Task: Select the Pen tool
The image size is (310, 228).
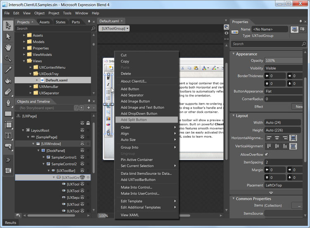Action: click(x=8, y=103)
